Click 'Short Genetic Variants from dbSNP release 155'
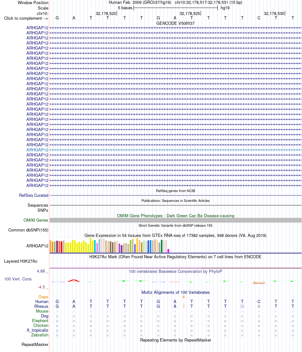Screen dimensions: 302x352 click(x=175, y=225)
